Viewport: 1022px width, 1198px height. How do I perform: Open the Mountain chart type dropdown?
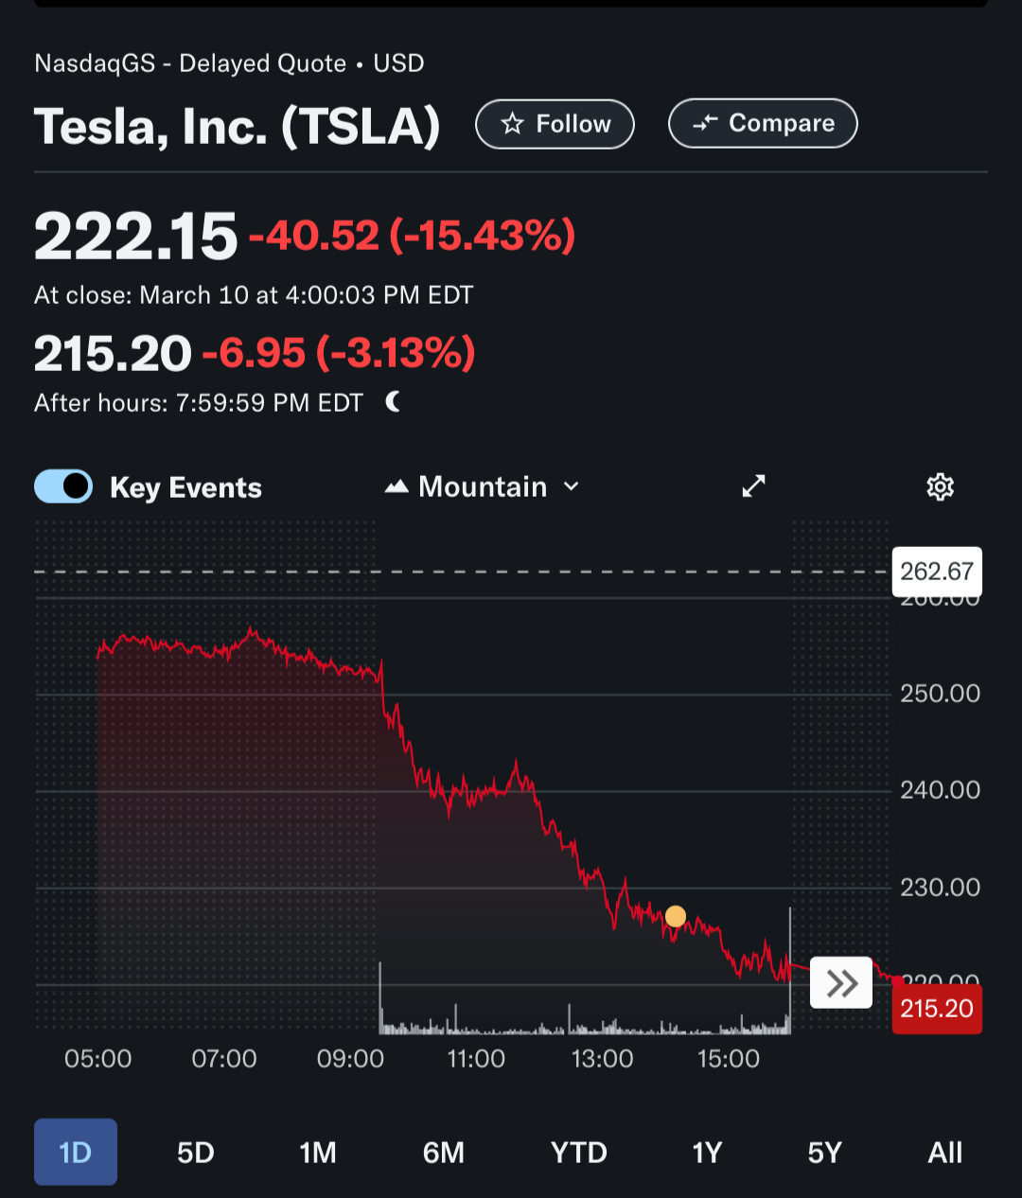point(483,487)
